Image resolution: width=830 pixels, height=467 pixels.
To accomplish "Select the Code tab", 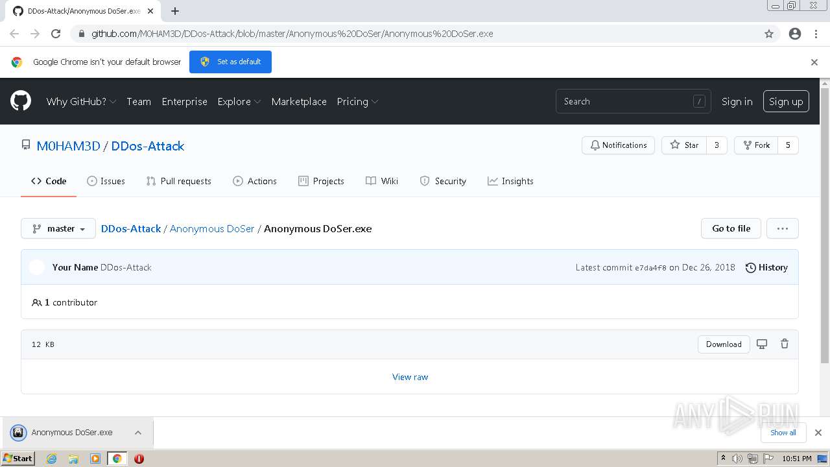I will (x=49, y=181).
